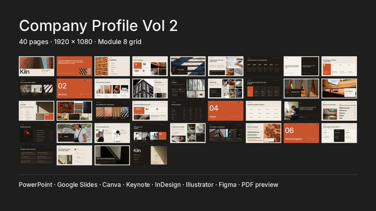376x211 pixels.
Task: Open 'It started with one brick wall in Porto' slide
Action: (x=226, y=66)
